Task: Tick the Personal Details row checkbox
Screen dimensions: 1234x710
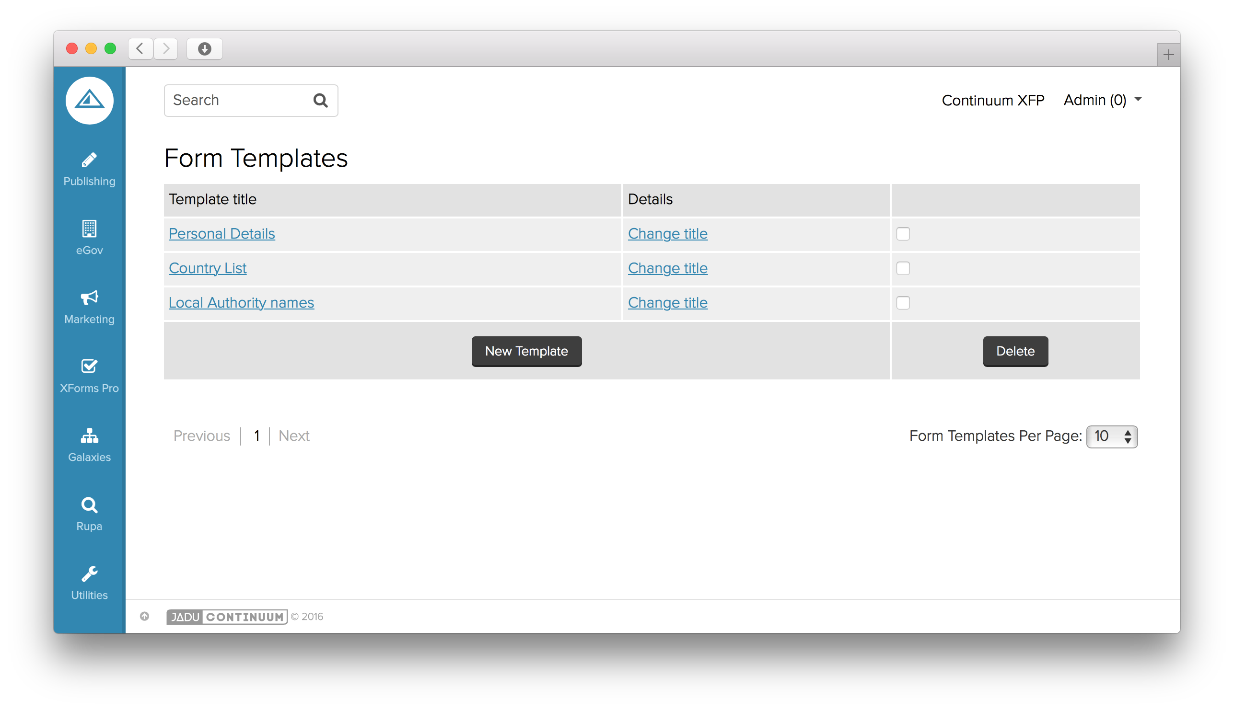Action: point(903,234)
